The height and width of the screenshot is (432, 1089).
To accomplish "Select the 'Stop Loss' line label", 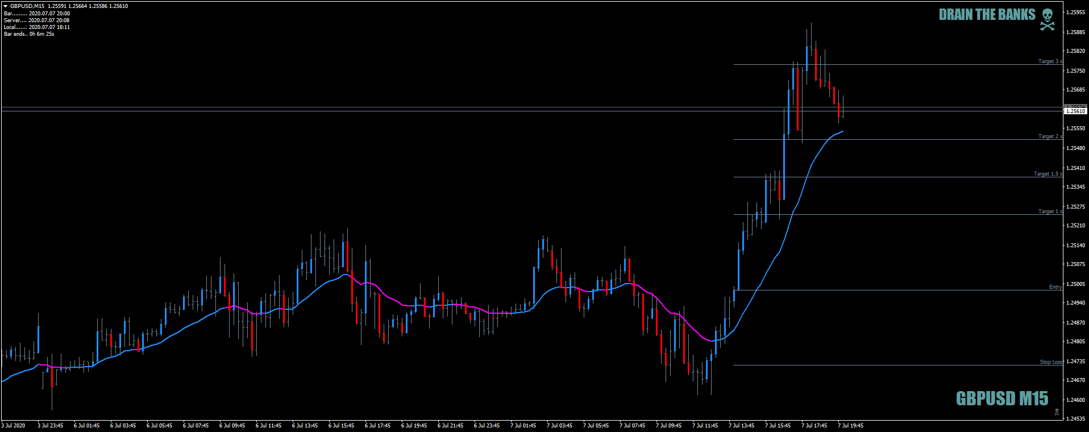I will (x=1051, y=362).
